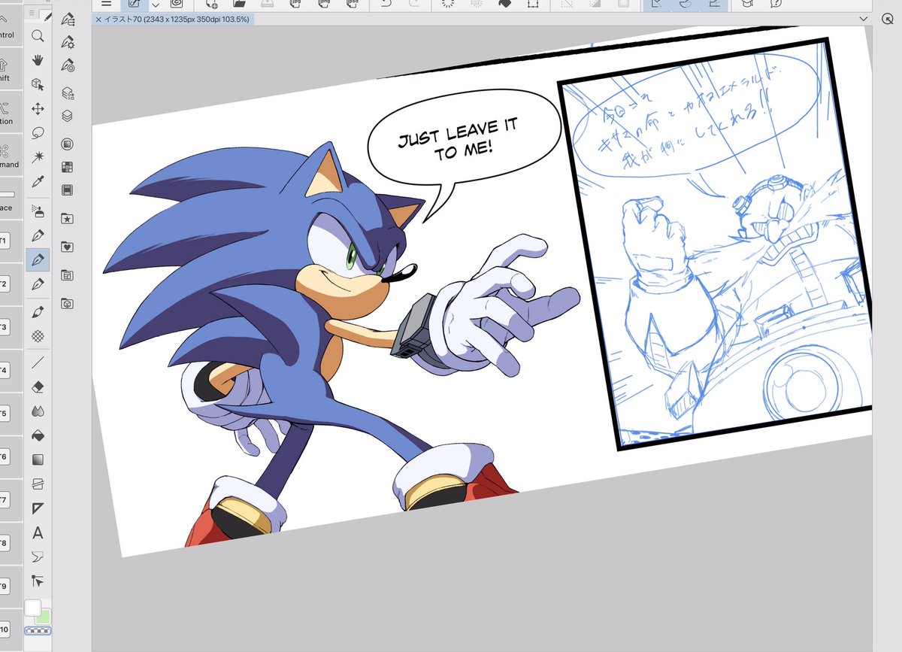Close the イラスト70 canvas tab

(98, 20)
